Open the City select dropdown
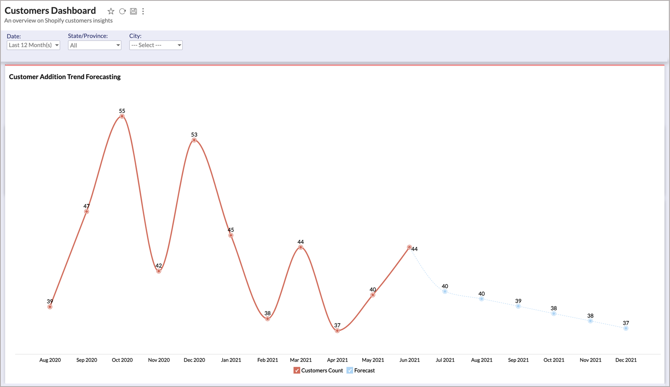The image size is (670, 387). point(156,45)
